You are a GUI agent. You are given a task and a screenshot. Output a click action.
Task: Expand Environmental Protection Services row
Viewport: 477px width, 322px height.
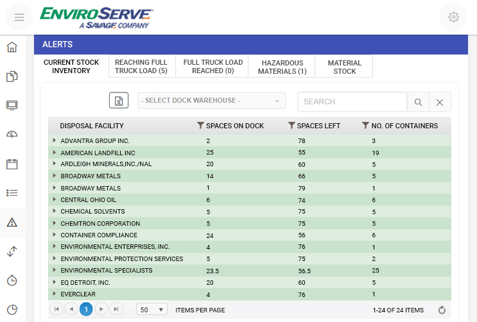(54, 258)
